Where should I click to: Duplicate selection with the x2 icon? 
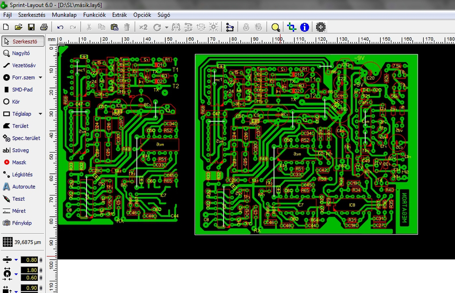(143, 27)
